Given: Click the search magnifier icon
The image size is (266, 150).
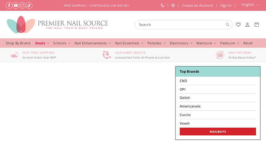Looking at the screenshot, I should pos(227,25).
